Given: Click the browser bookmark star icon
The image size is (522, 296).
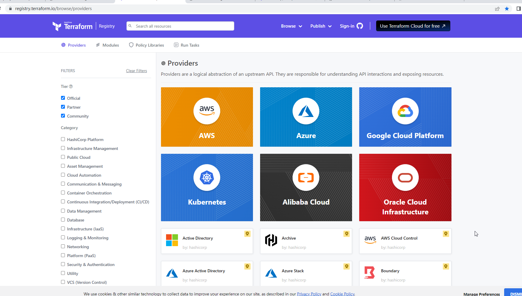Looking at the screenshot, I should (507, 9).
